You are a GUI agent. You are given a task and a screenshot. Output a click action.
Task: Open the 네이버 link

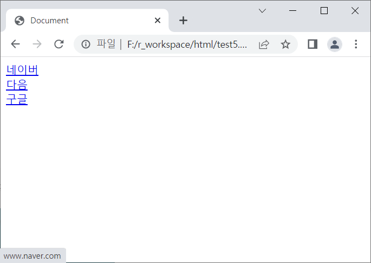[x=22, y=70]
